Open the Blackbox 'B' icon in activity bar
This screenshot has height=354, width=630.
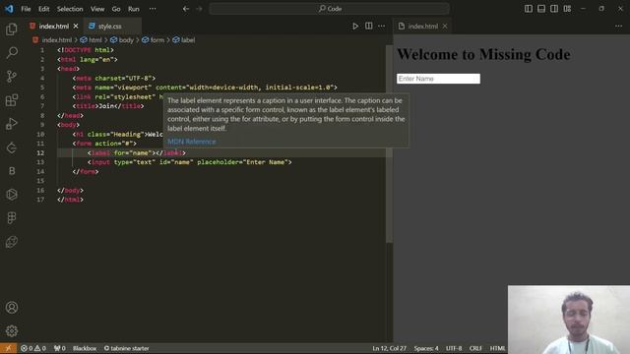click(x=12, y=171)
